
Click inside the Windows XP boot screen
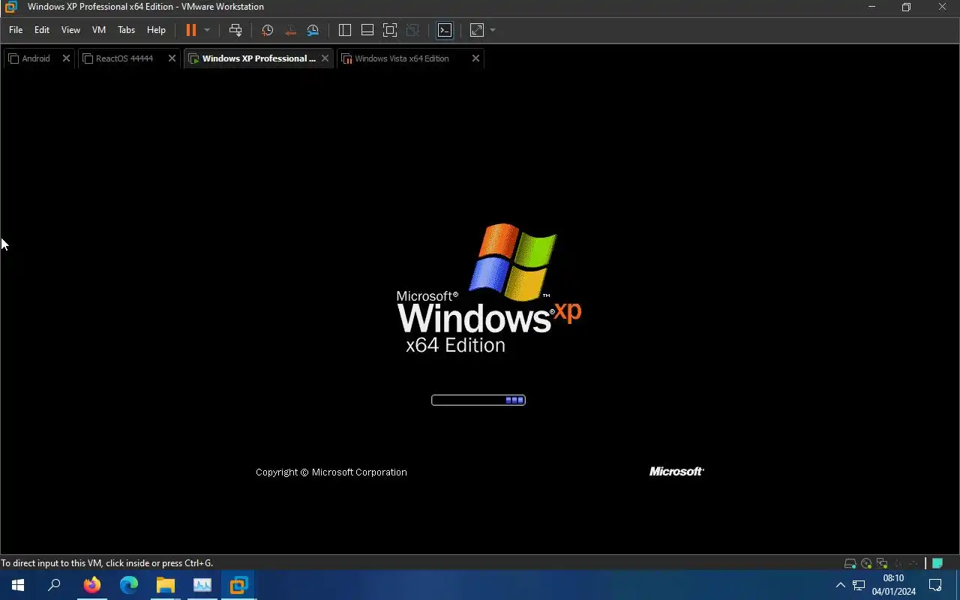point(480,313)
